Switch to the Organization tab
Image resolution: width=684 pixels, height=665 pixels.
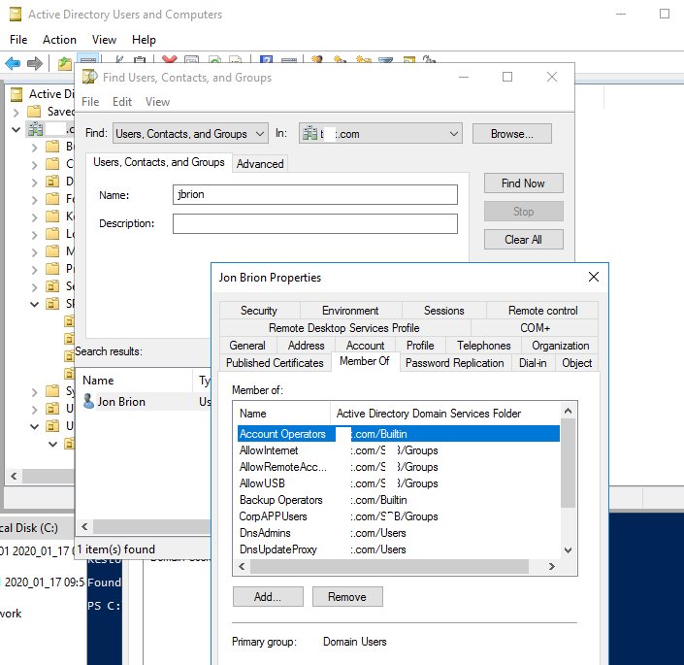tap(560, 346)
